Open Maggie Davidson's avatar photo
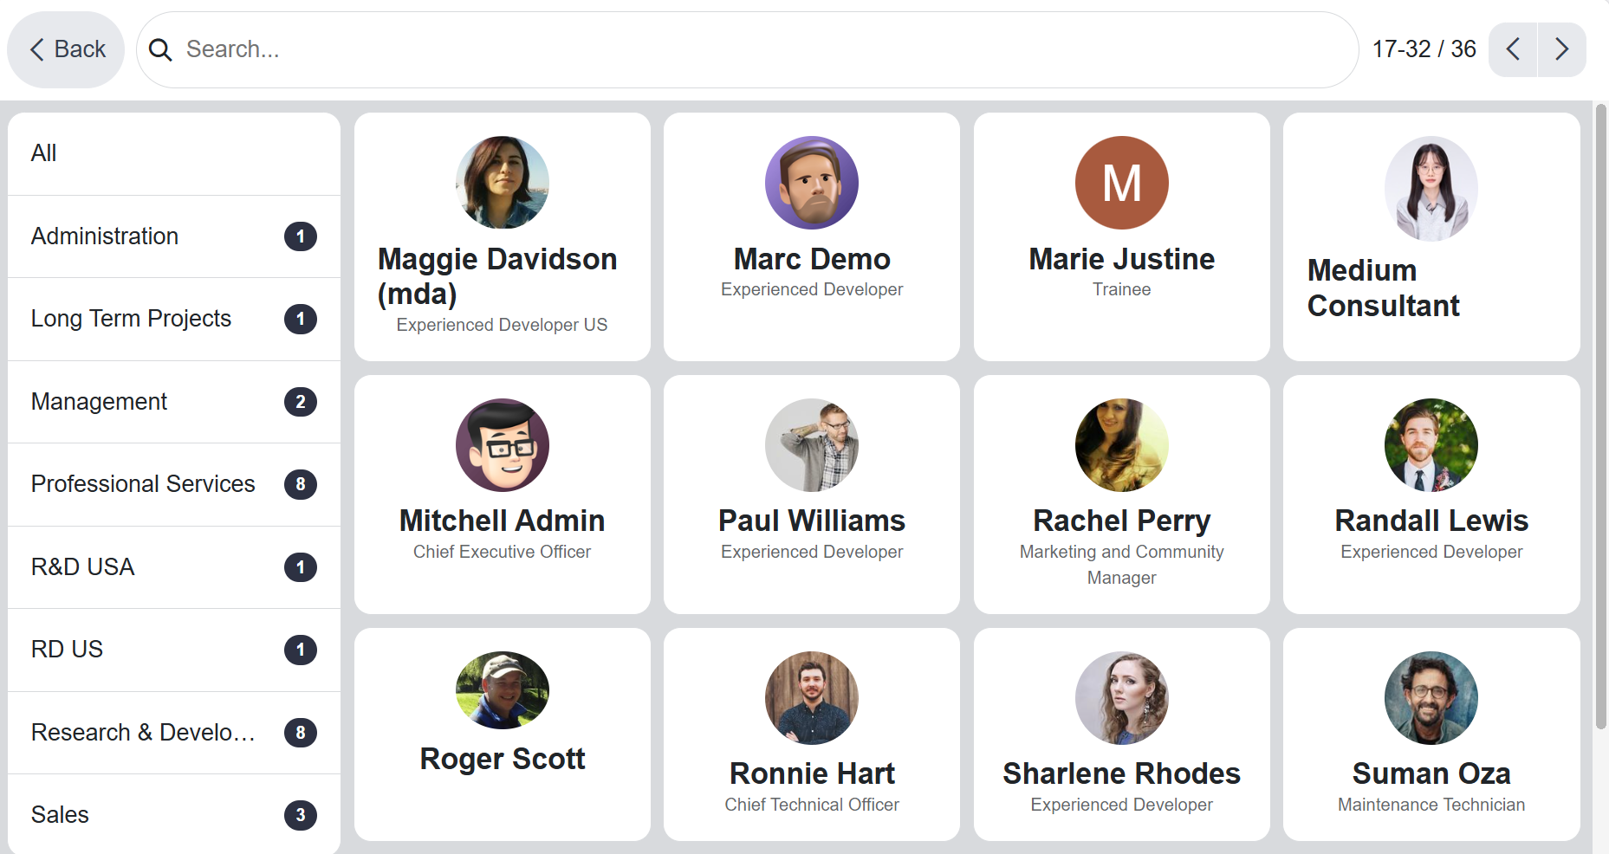This screenshot has width=1609, height=854. click(503, 183)
